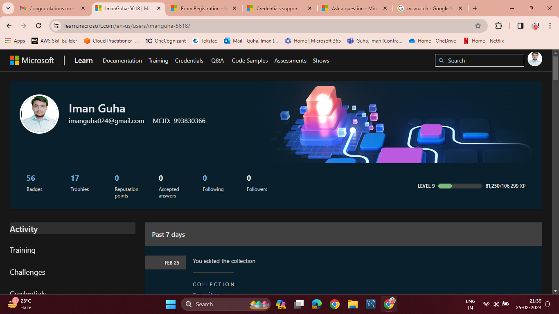Open Code Samples navigation item

click(250, 61)
